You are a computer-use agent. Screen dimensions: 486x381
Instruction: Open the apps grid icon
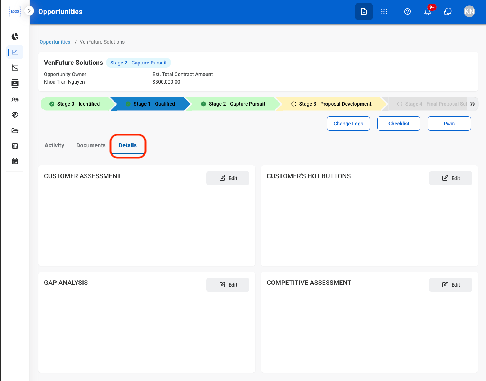coord(384,12)
